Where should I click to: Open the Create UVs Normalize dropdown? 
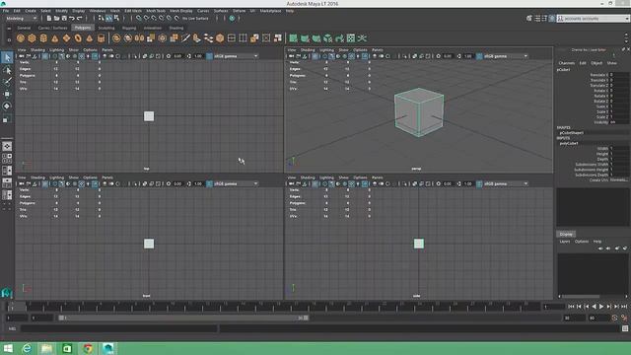point(618,179)
